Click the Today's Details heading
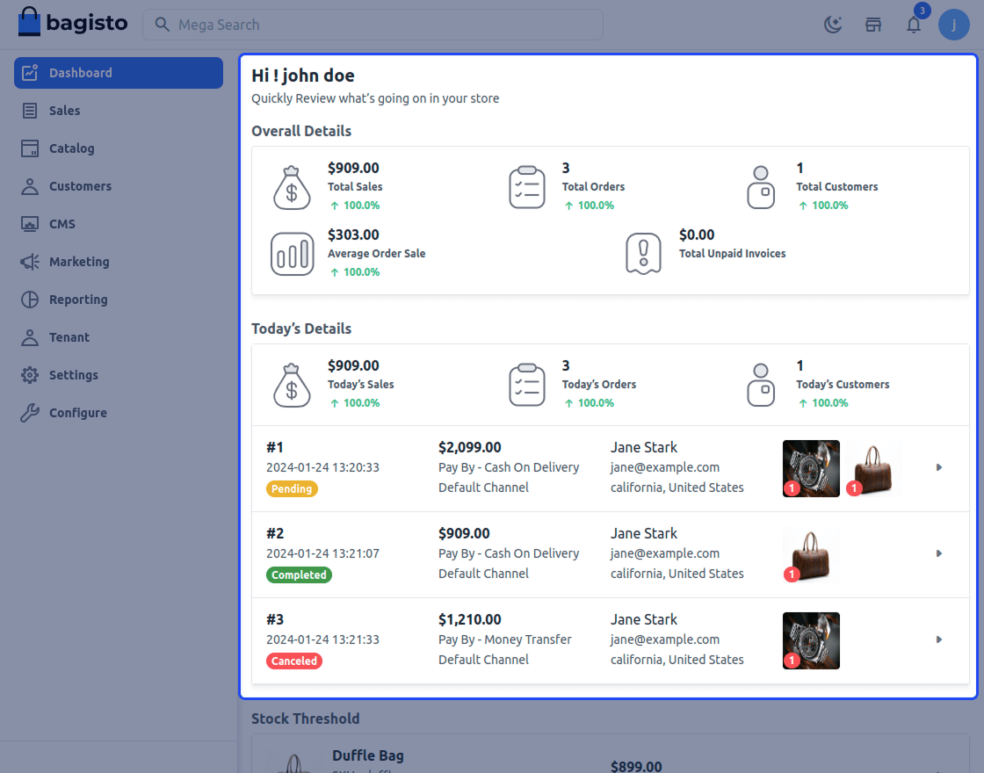984x773 pixels. [301, 329]
